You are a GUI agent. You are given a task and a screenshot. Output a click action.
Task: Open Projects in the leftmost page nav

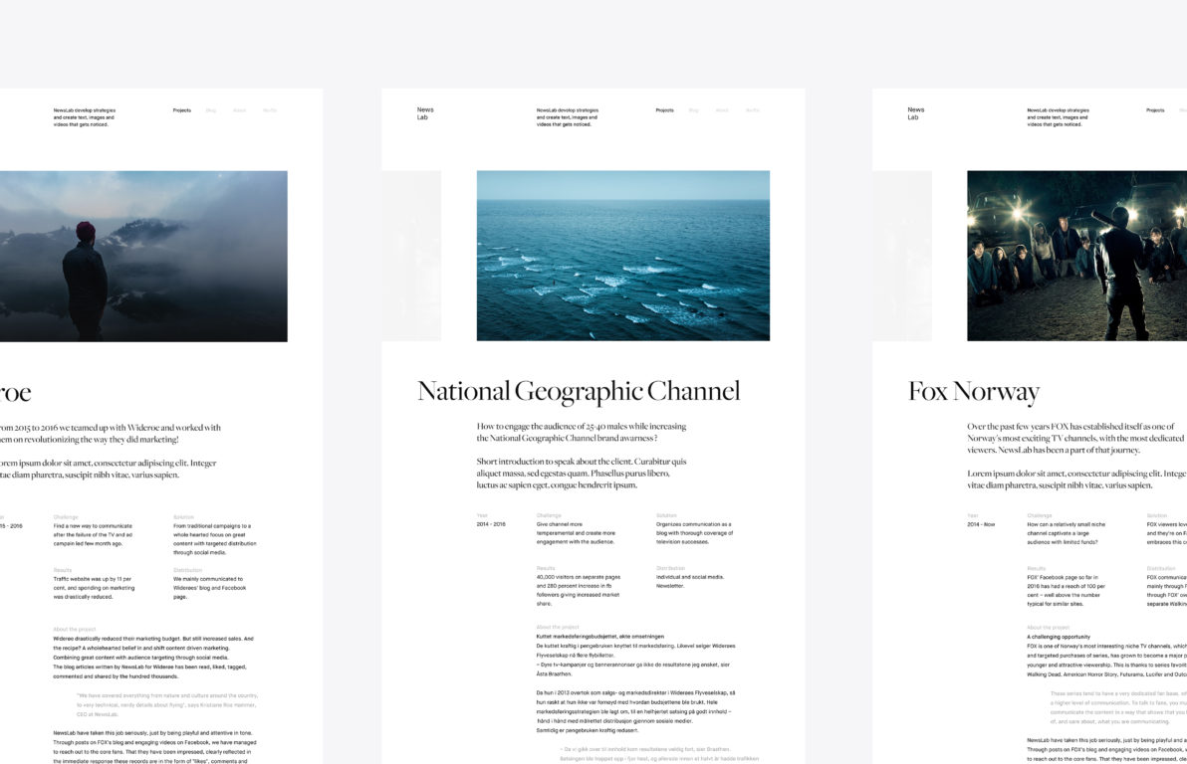pyautogui.click(x=181, y=110)
